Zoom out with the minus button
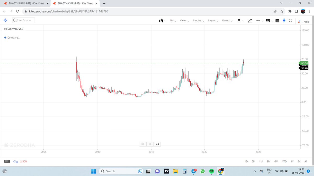314x176 pixels. pos(143,144)
